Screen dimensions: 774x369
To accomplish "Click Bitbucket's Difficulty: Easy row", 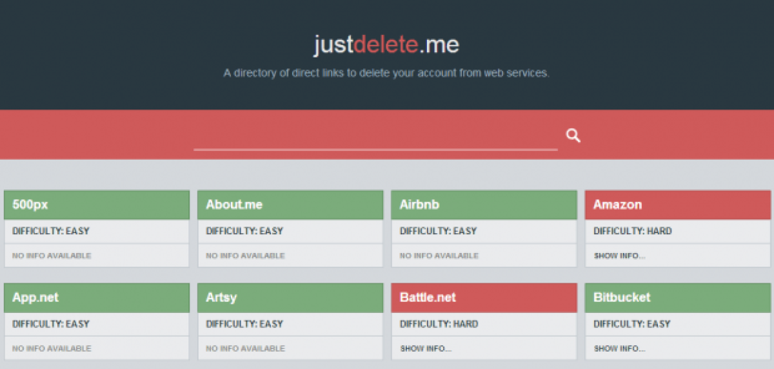I will coord(678,324).
